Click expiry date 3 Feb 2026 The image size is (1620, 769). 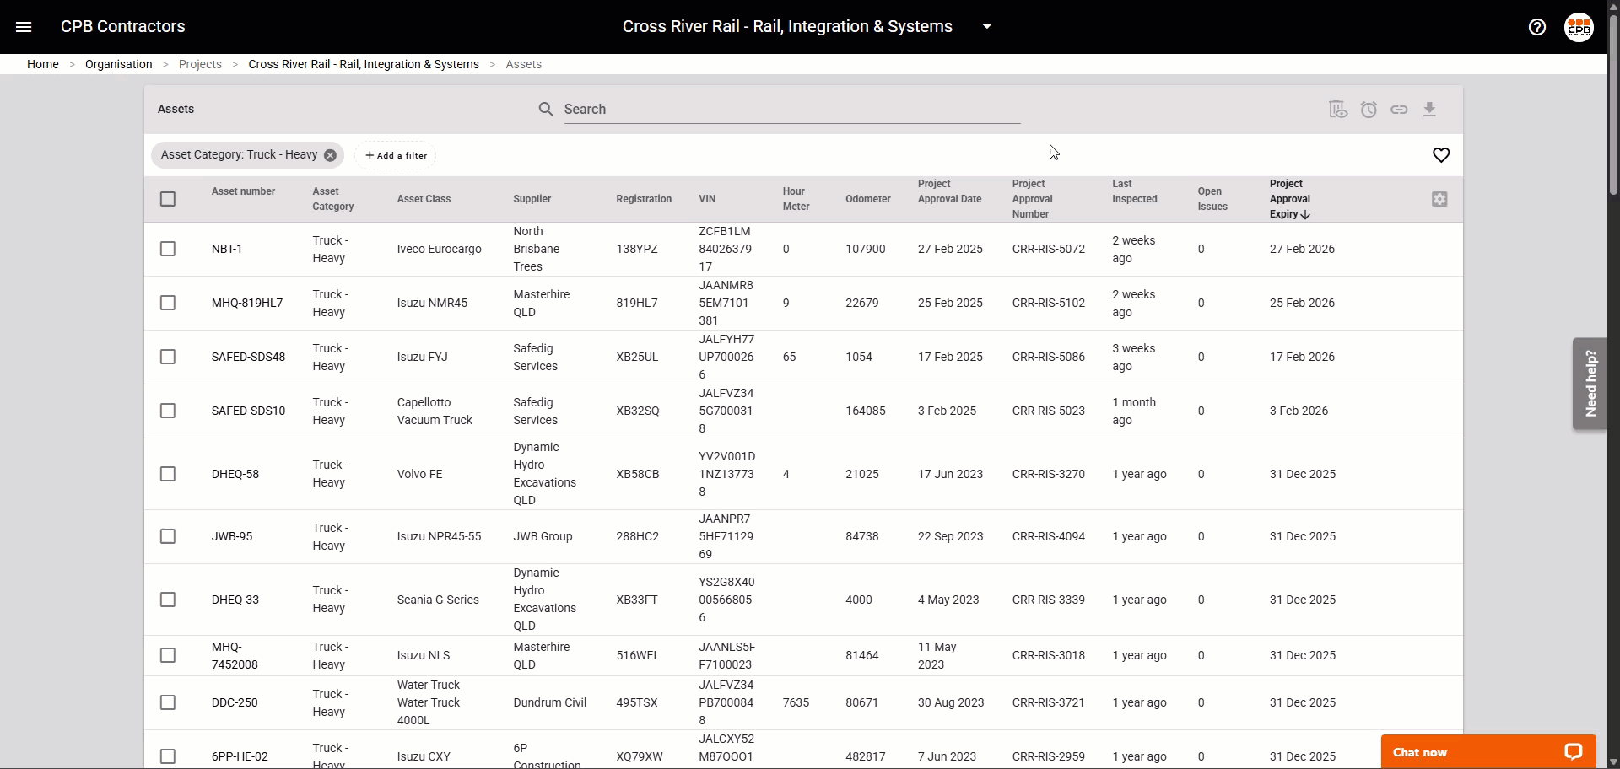click(1299, 411)
